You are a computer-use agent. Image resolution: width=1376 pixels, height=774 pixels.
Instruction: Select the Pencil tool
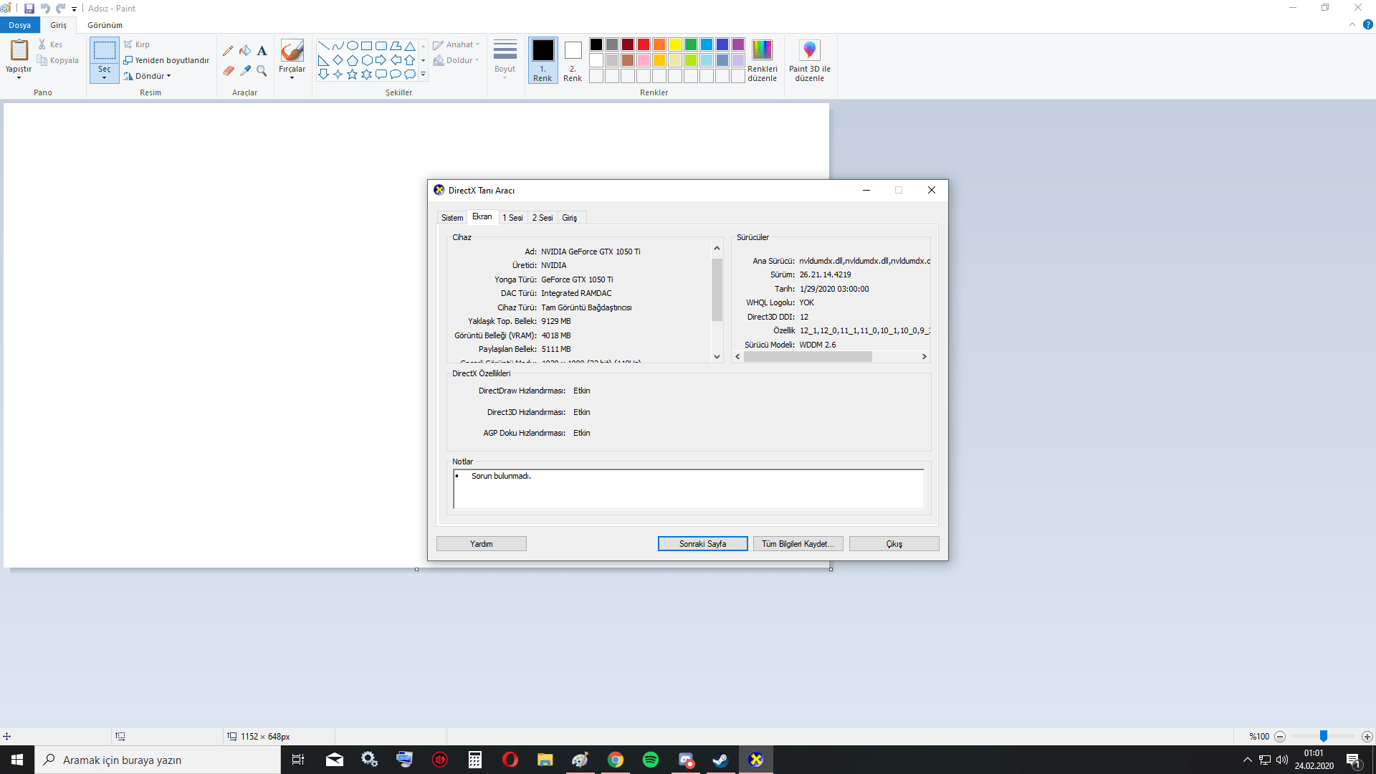[x=228, y=51]
